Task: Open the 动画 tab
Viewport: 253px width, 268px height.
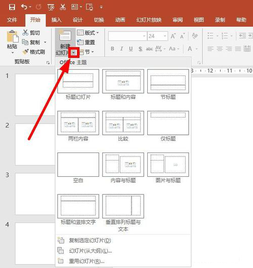Action: click(x=120, y=20)
